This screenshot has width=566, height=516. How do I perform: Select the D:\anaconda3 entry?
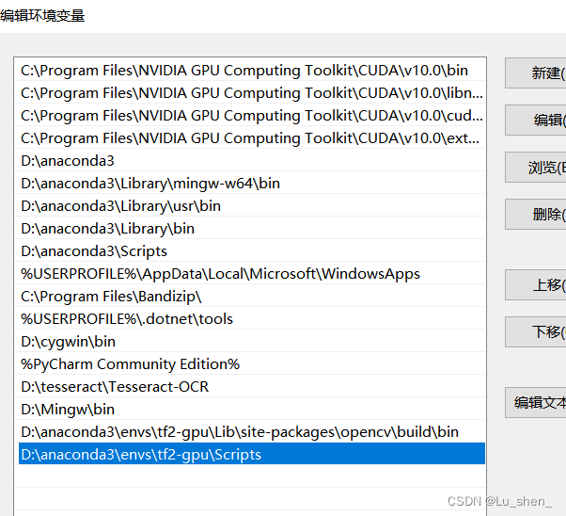point(250,161)
